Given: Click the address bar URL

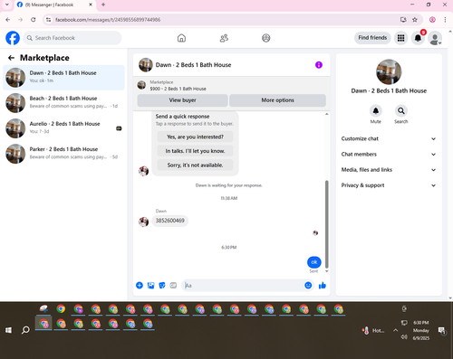Looking at the screenshot, I should [108, 20].
